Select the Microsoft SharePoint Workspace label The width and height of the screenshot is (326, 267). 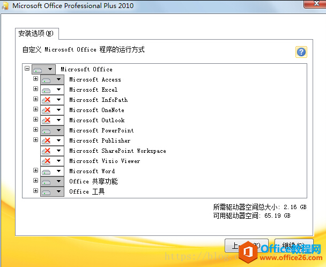[117, 151]
